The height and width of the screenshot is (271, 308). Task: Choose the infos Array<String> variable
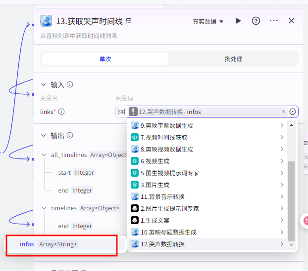click(49, 244)
